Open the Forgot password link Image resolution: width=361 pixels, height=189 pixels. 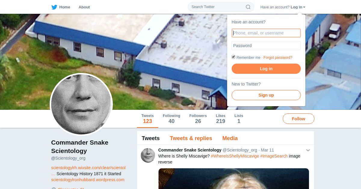click(278, 58)
